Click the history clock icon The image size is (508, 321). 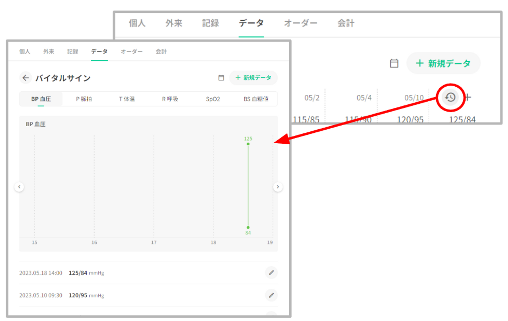(x=450, y=97)
